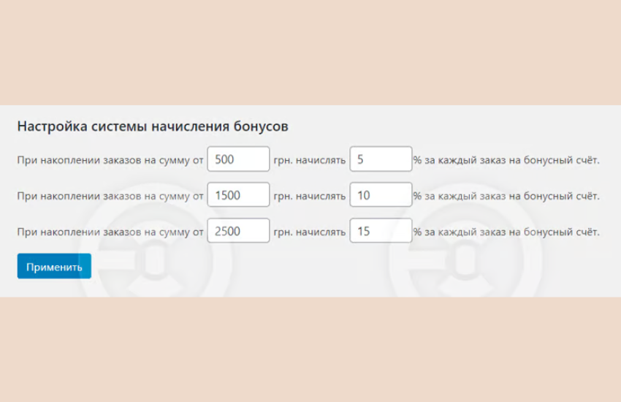This screenshot has width=621, height=402.
Task: Click '% за каждый заказ' text after the 10 field
Action: [460, 196]
